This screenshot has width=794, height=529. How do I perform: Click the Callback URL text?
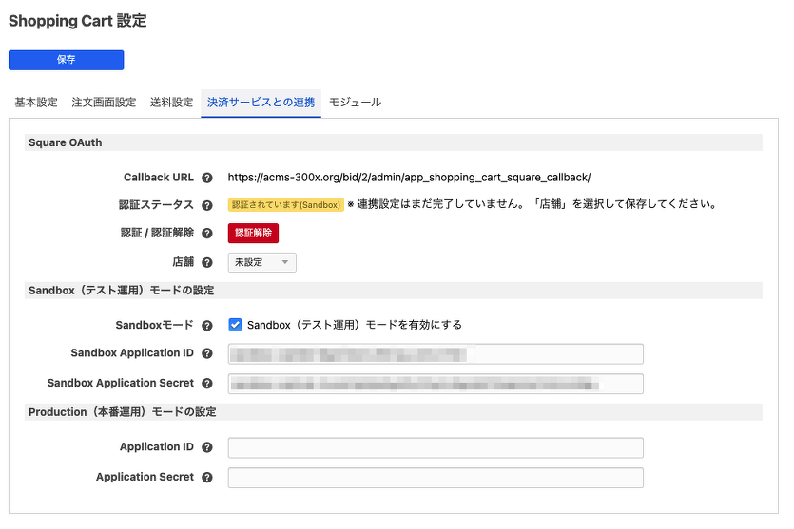coord(409,178)
